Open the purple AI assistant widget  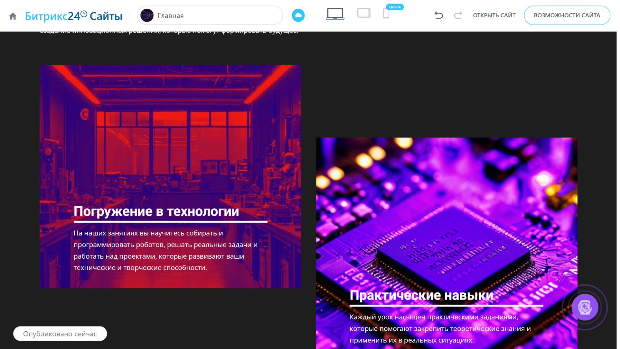pos(585,307)
